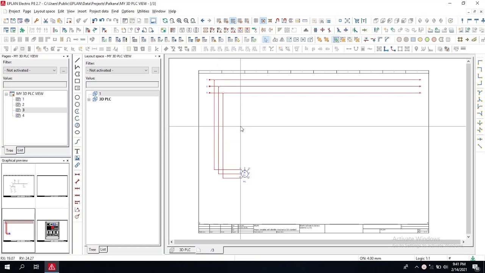The width and height of the screenshot is (485, 273).
Task: Select the Text tool
Action: pyautogui.click(x=77, y=151)
